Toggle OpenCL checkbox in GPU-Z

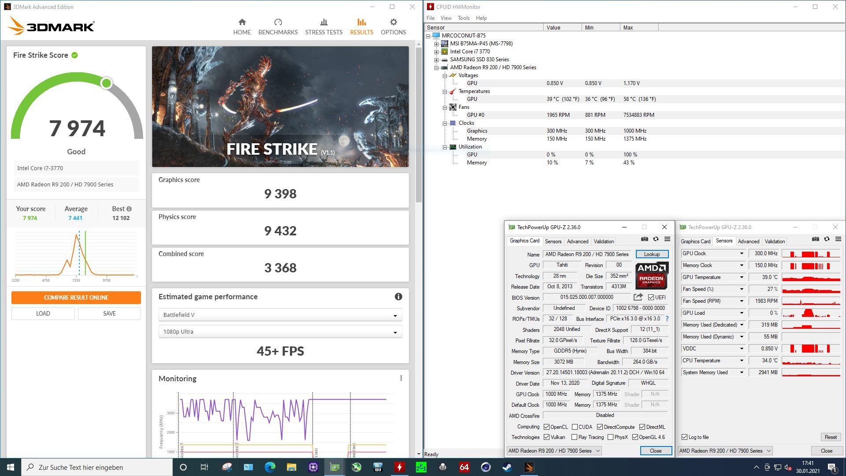(x=546, y=427)
